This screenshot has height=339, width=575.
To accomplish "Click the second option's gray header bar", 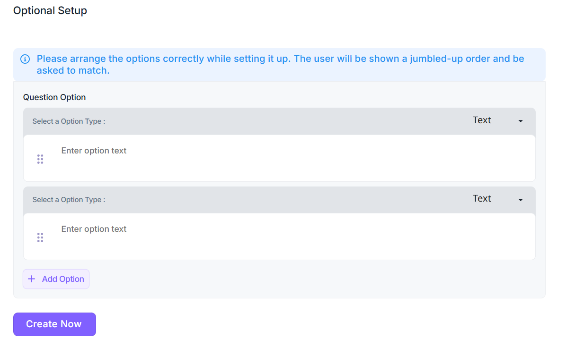I will [x=284, y=200].
